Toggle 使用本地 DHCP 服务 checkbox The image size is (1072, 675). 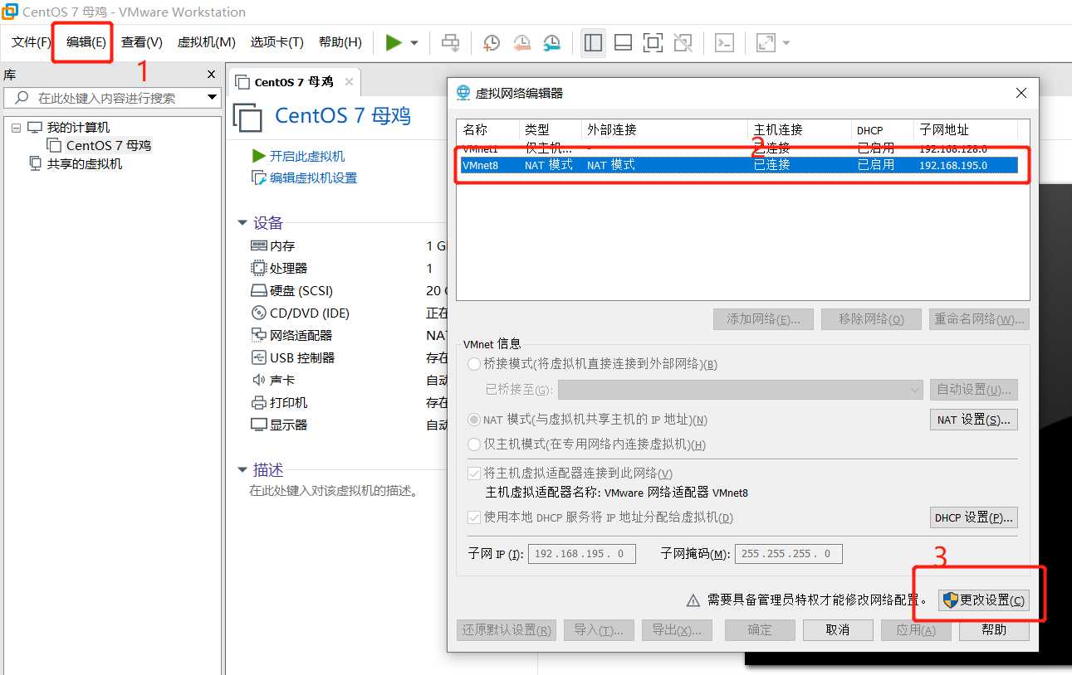coord(474,517)
